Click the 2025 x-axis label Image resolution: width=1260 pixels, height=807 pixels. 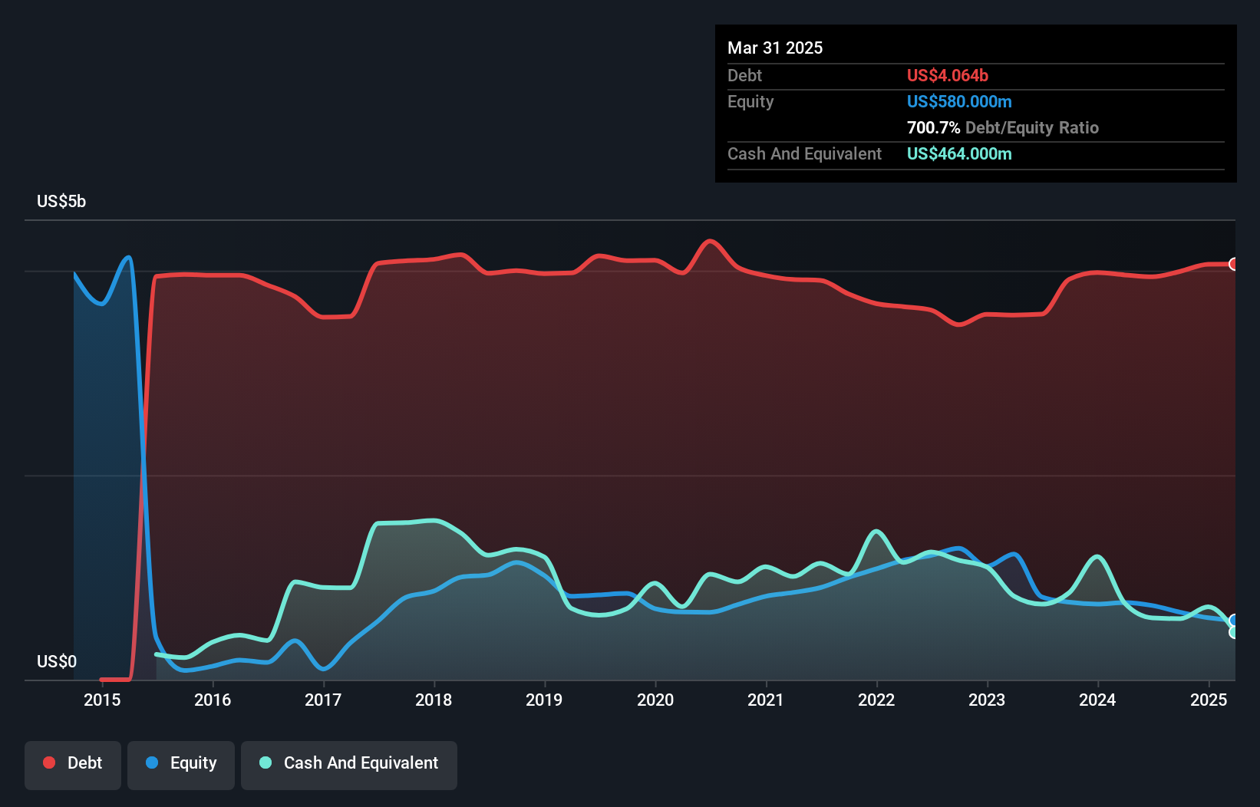(x=1209, y=700)
